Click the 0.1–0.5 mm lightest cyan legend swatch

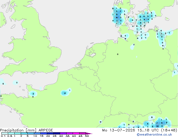[x=5, y=133]
